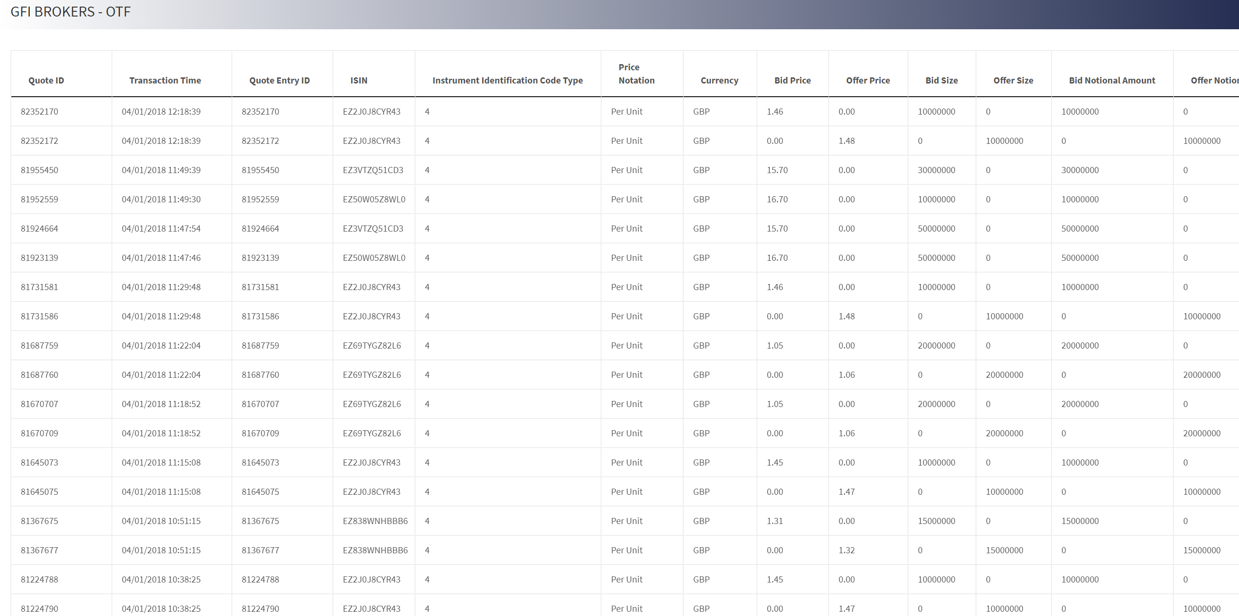This screenshot has height=616, width=1239.
Task: Click Bid Price 16.70 in row 81923139
Action: (x=777, y=258)
